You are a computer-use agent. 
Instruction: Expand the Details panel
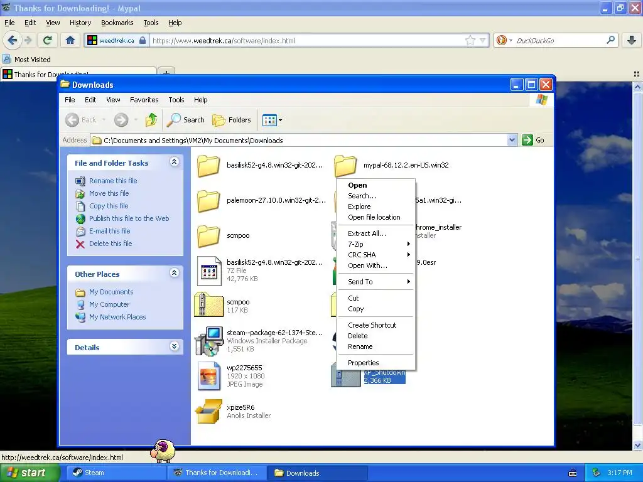(x=174, y=346)
